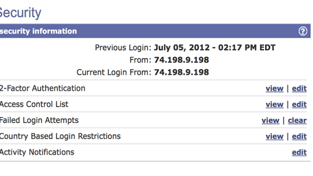View Failed Login Attempts
Image resolution: width=313 pixels, height=176 pixels.
pos(270,121)
